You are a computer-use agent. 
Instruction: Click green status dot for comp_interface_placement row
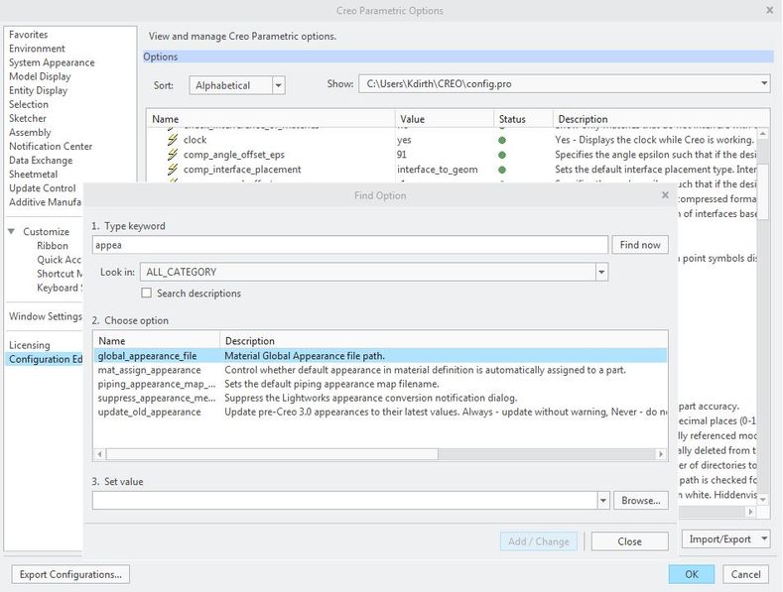[502, 170]
